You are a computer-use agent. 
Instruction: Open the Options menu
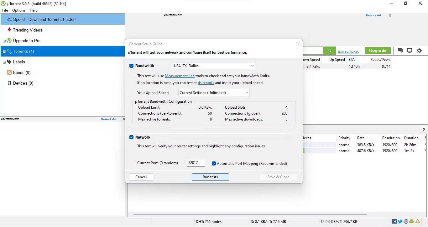pyautogui.click(x=18, y=10)
